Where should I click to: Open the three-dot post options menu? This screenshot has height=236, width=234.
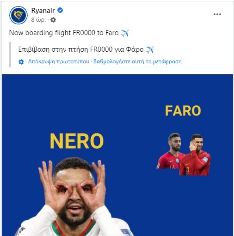coord(217,14)
